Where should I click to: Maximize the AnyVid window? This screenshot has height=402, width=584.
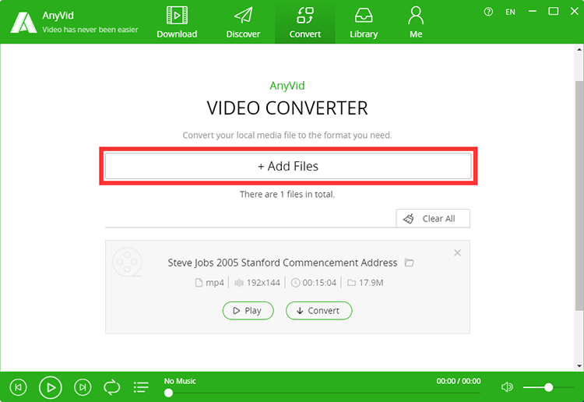pyautogui.click(x=554, y=12)
